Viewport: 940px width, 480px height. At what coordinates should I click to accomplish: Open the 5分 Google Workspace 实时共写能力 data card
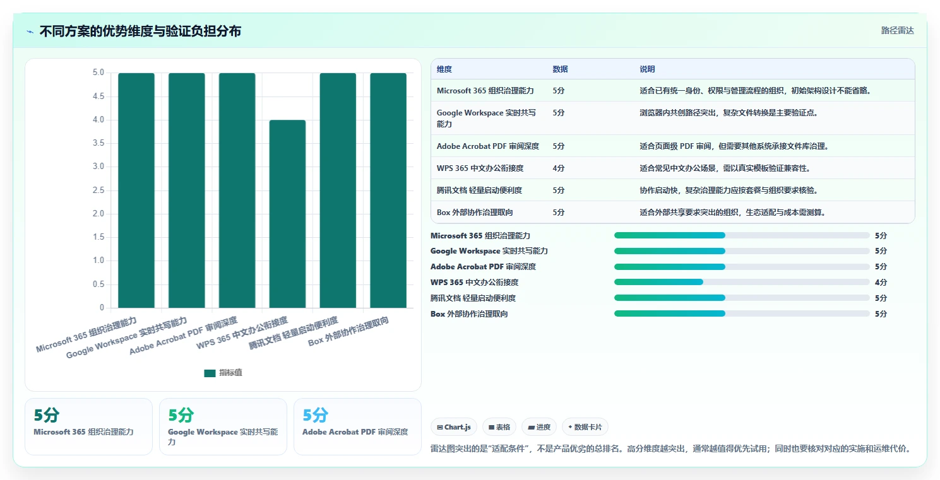(223, 426)
